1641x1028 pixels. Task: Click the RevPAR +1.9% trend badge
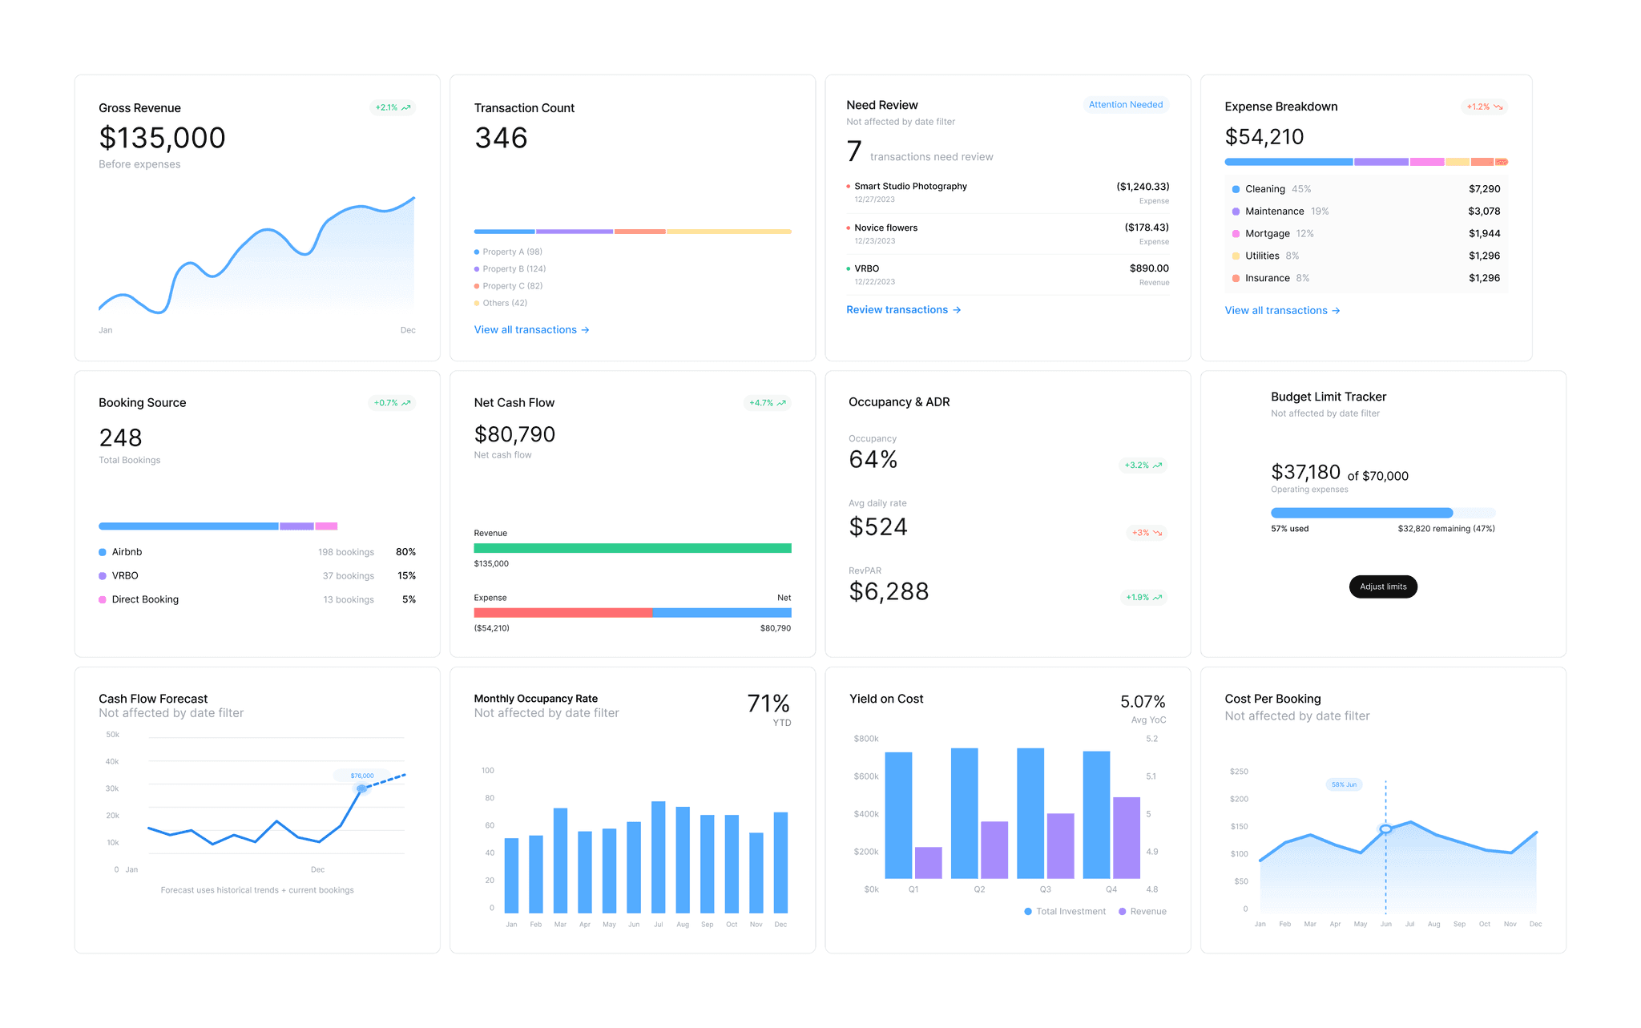pos(1143,597)
